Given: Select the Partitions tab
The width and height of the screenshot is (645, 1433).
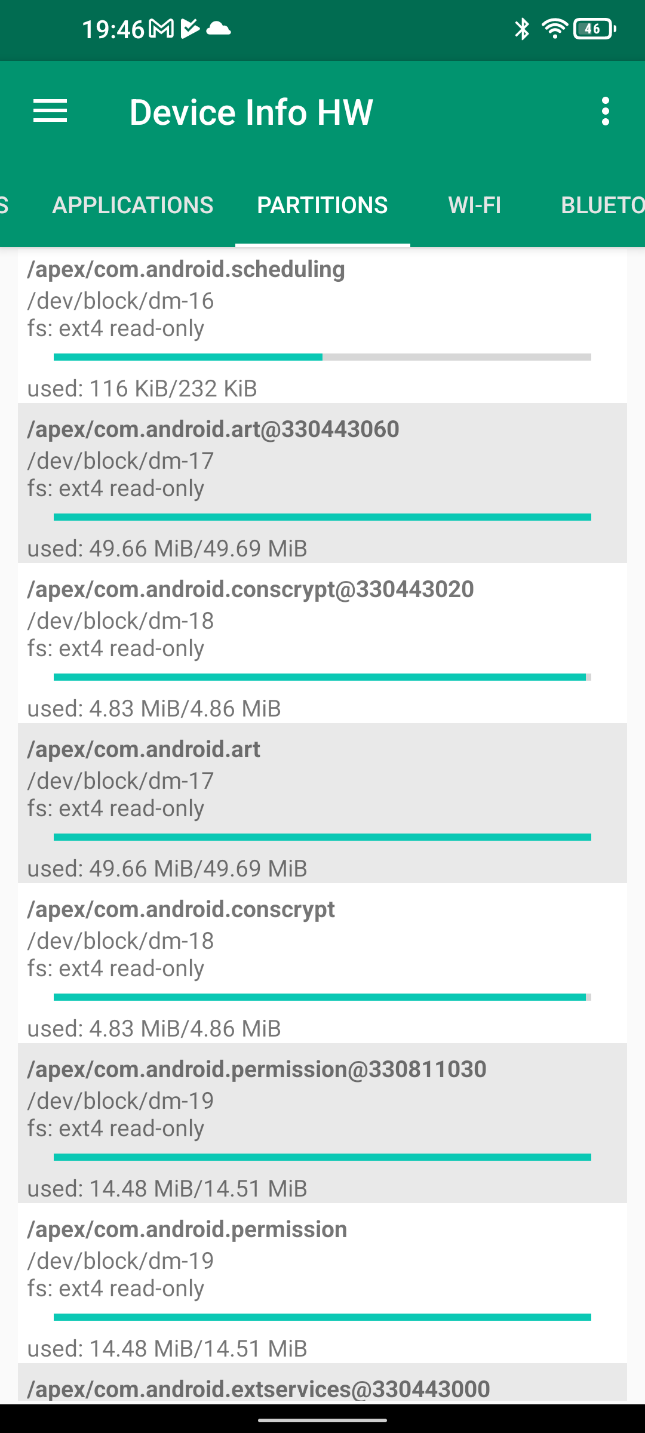Looking at the screenshot, I should pyautogui.click(x=322, y=205).
